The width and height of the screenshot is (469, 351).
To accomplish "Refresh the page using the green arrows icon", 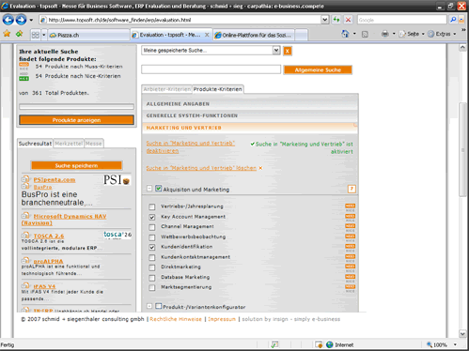I will [x=336, y=20].
